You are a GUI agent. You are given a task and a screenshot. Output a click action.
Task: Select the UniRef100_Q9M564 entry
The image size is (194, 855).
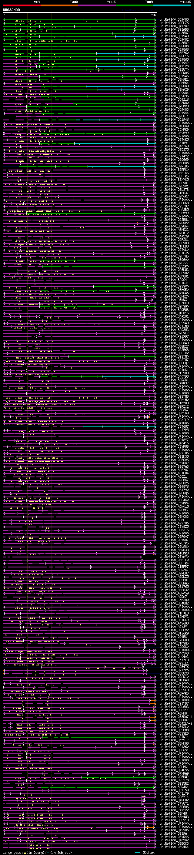tap(174, 83)
